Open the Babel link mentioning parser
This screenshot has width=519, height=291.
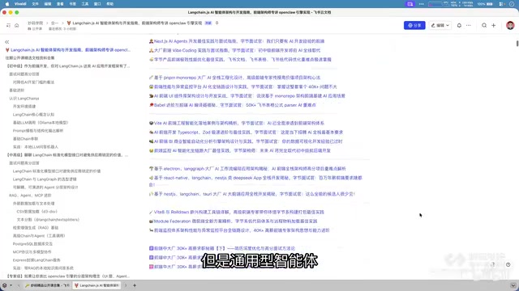point(234,105)
